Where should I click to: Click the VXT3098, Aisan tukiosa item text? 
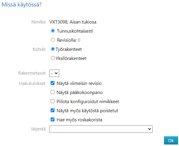coord(73,21)
